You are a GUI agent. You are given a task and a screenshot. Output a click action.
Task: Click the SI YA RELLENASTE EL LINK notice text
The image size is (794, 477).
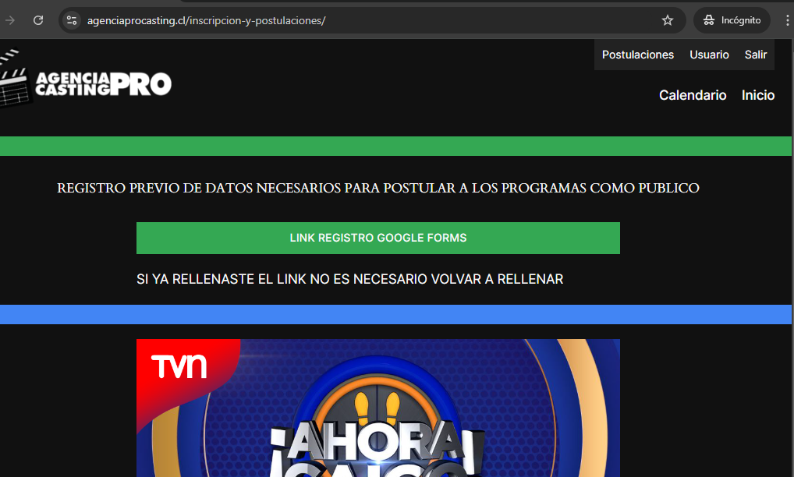(349, 279)
